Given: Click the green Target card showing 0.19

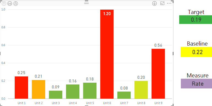Looking at the screenshot, I should (x=195, y=19).
